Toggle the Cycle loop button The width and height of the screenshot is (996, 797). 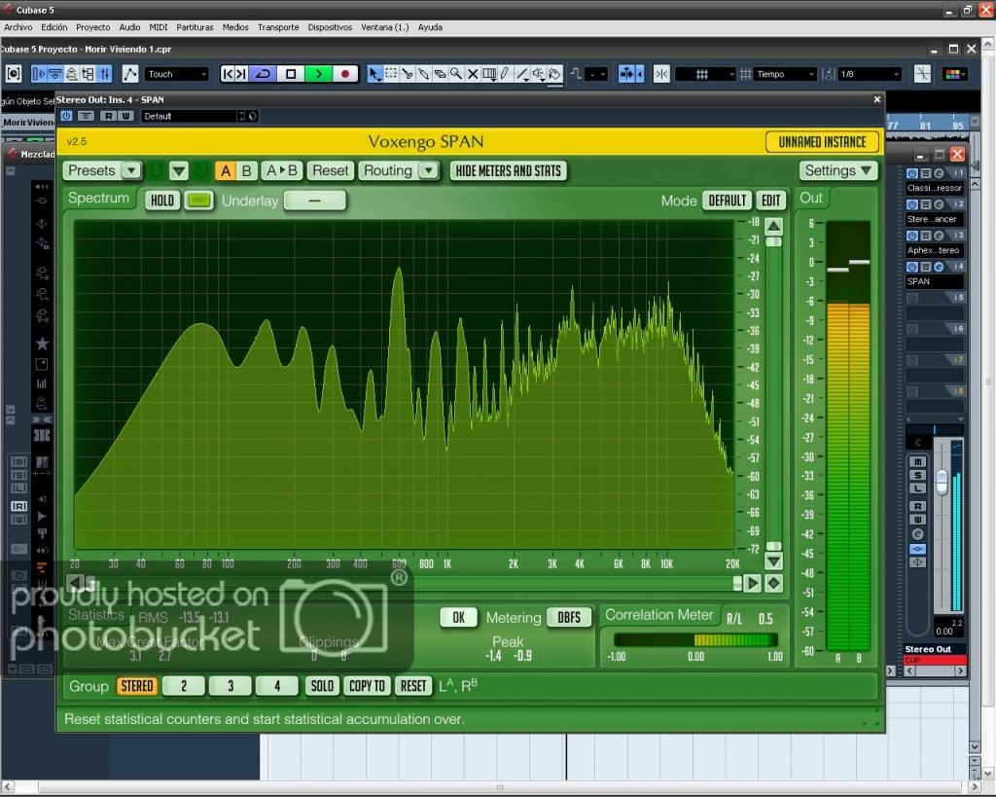point(263,74)
